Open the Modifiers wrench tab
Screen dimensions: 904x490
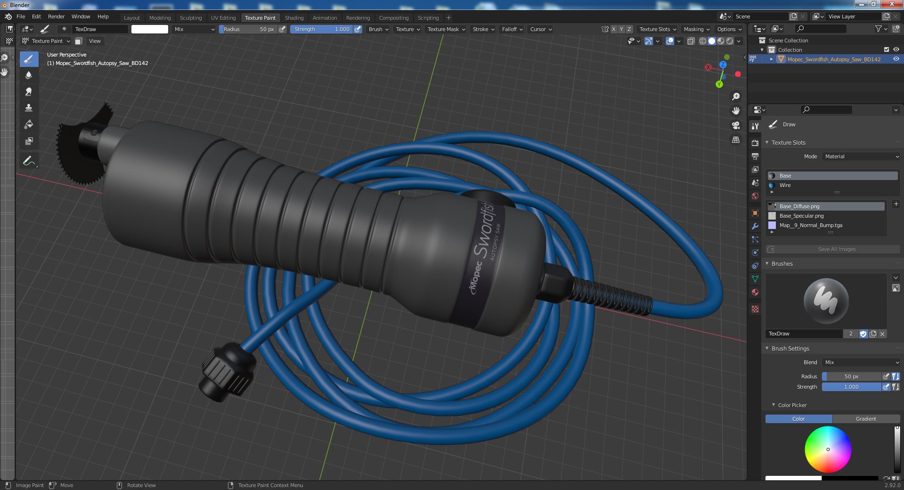coord(755,226)
